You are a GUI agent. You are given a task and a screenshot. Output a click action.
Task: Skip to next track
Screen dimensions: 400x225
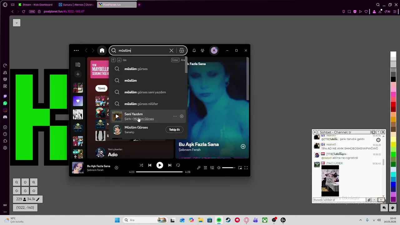point(170,165)
